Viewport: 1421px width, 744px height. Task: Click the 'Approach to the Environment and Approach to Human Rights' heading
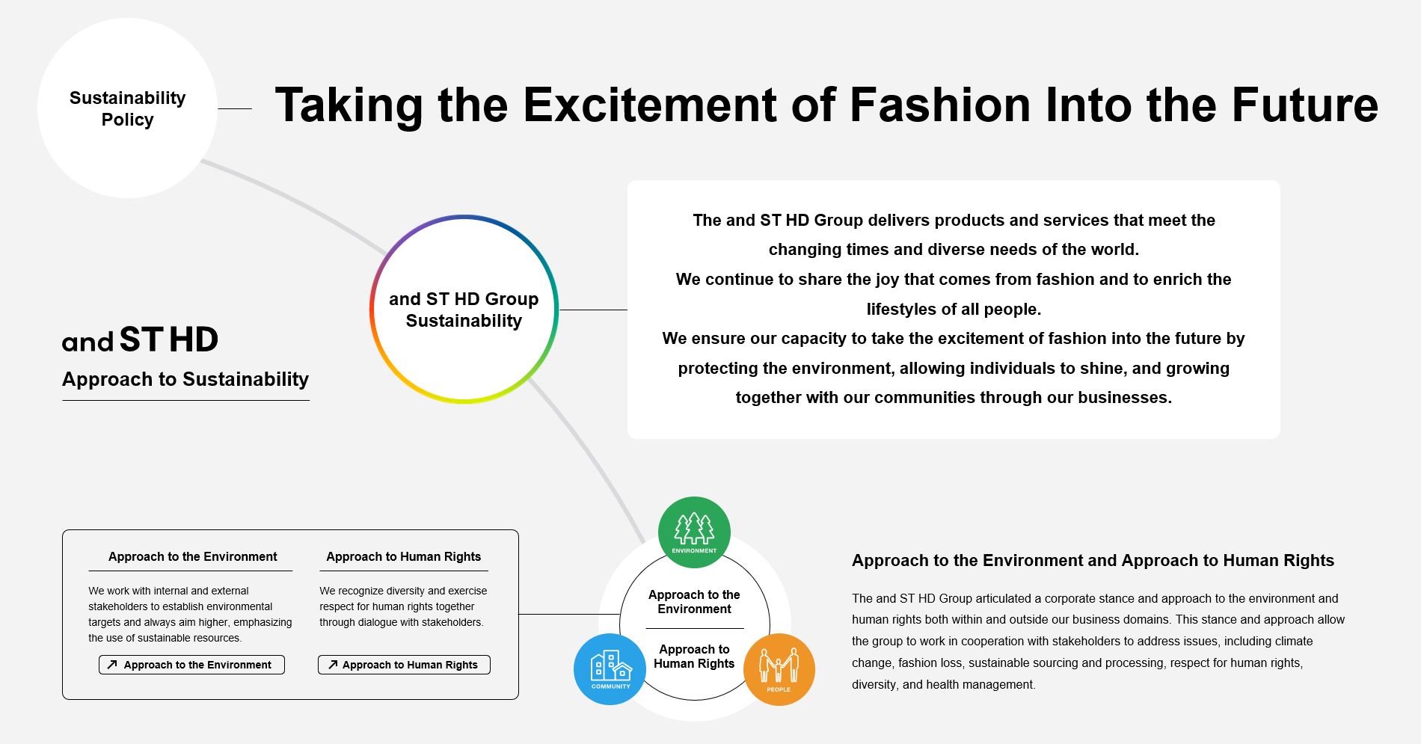click(1093, 561)
